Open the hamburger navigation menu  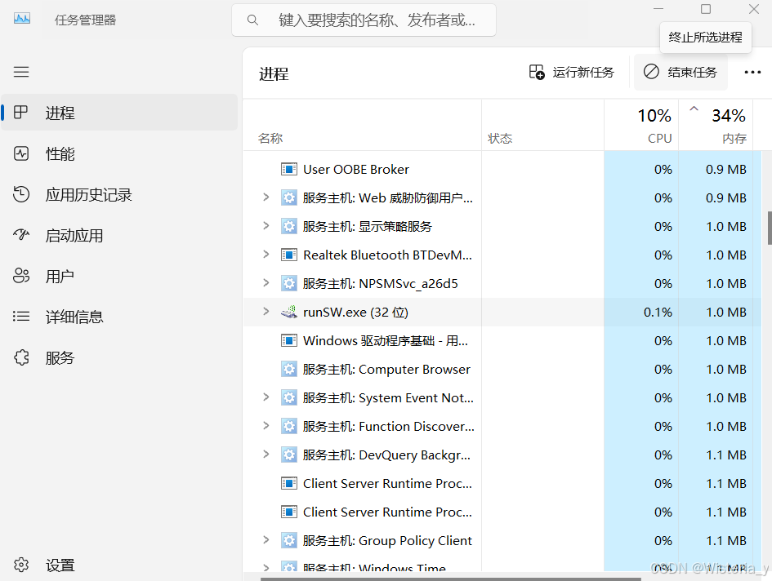(x=21, y=72)
